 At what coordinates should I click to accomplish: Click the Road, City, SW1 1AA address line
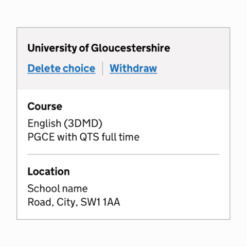tap(74, 202)
